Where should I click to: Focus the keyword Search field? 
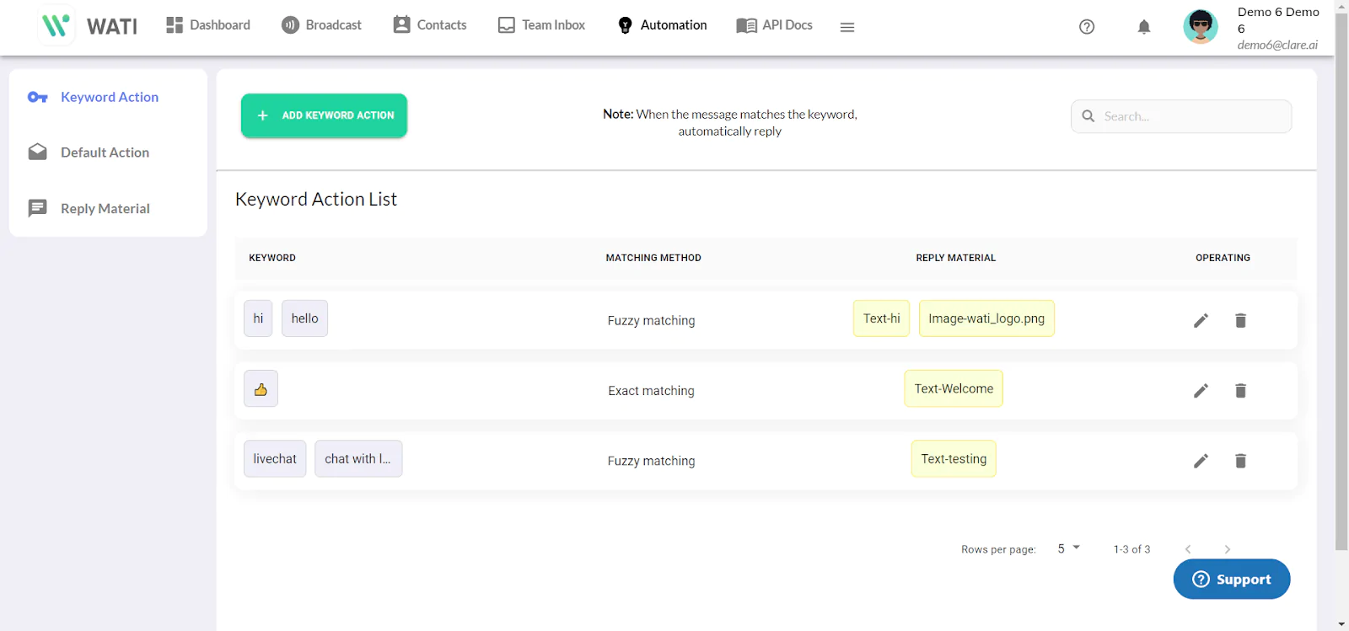click(1181, 116)
